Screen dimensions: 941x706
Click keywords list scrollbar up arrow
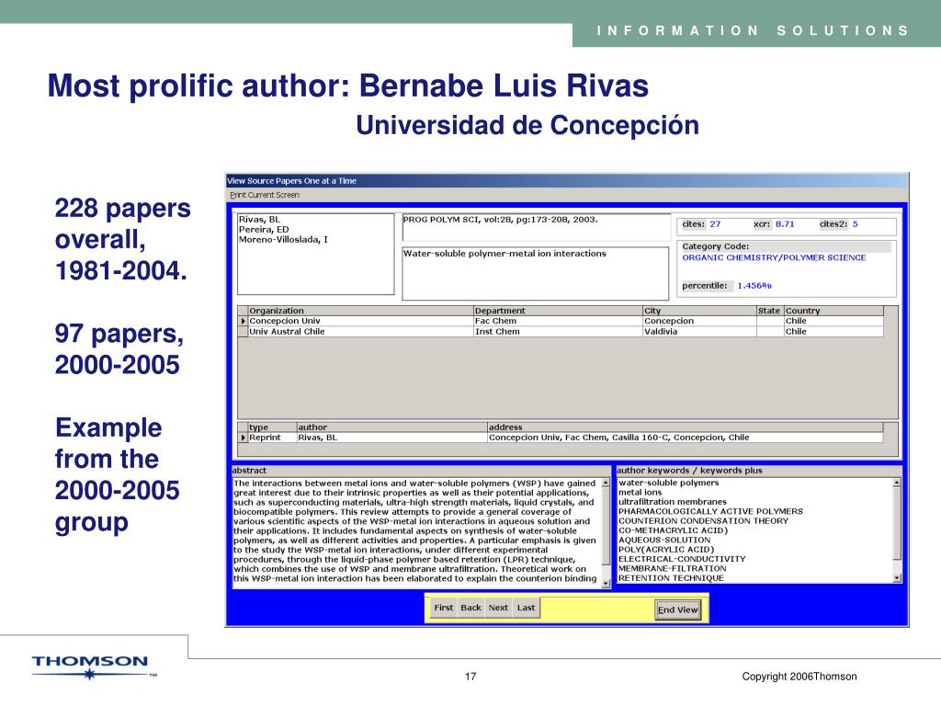pyautogui.click(x=897, y=483)
